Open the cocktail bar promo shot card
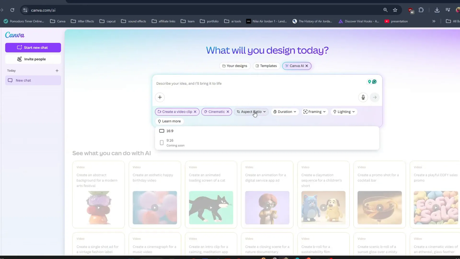The height and width of the screenshot is (259, 460). [379, 195]
